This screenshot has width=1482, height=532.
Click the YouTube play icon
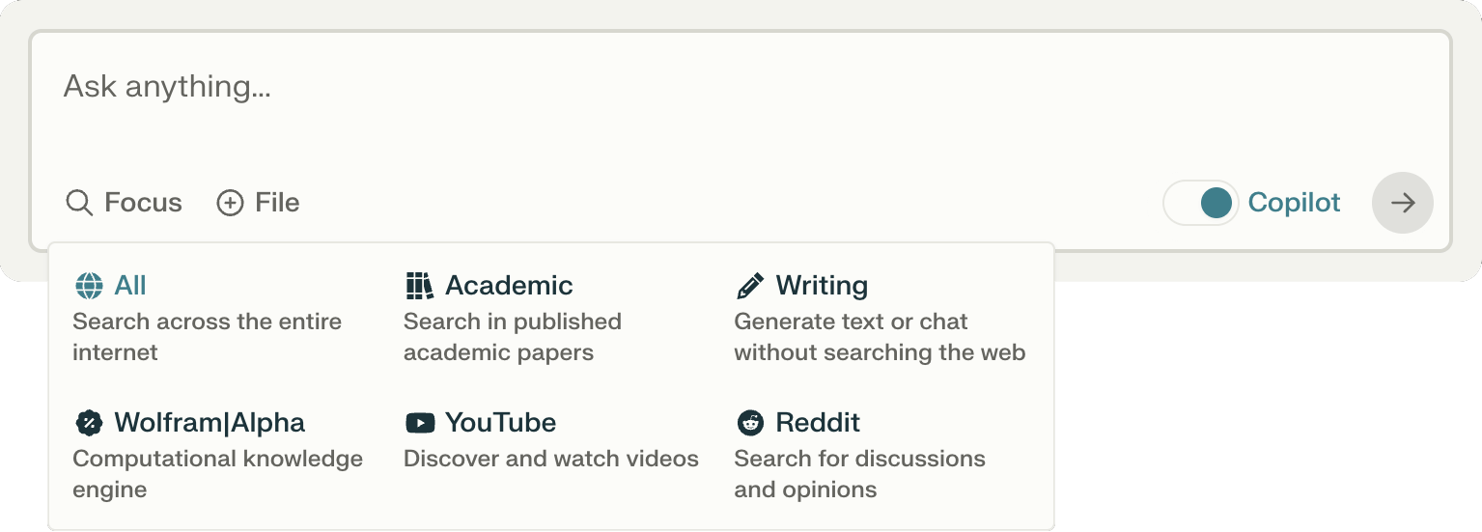(419, 423)
